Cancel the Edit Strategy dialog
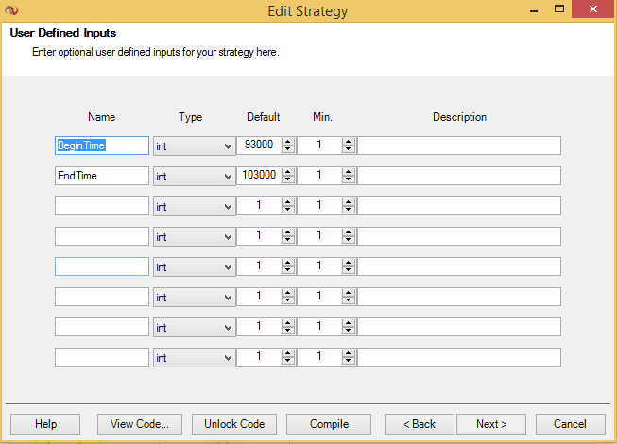The width and height of the screenshot is (617, 444). tap(570, 424)
